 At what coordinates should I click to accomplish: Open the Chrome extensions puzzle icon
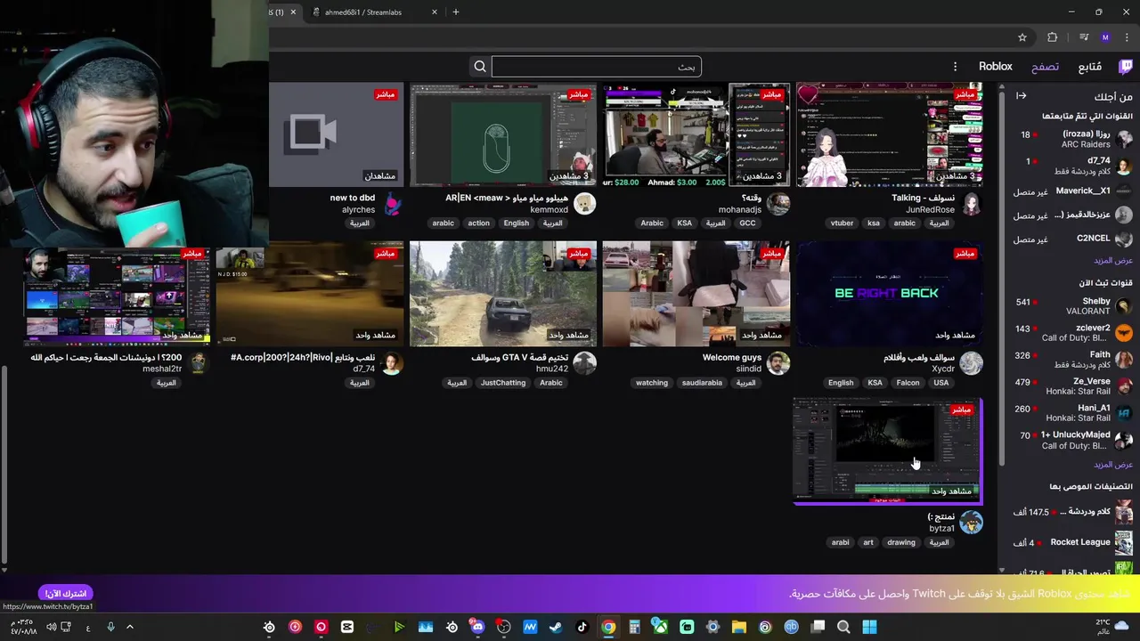pos(1053,37)
